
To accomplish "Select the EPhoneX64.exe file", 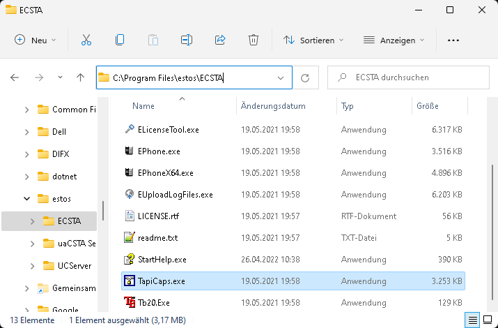I will tap(165, 173).
